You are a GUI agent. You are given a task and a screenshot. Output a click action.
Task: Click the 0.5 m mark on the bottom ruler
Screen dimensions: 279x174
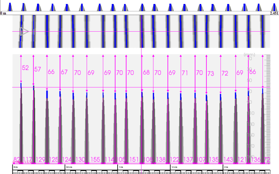pos(68,167)
